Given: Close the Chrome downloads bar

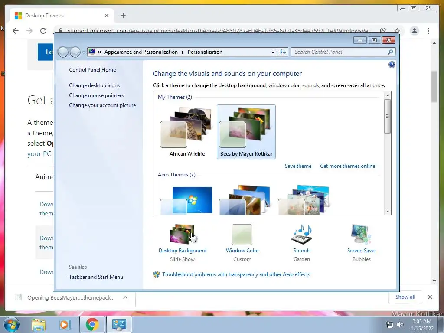Looking at the screenshot, I should (x=430, y=297).
